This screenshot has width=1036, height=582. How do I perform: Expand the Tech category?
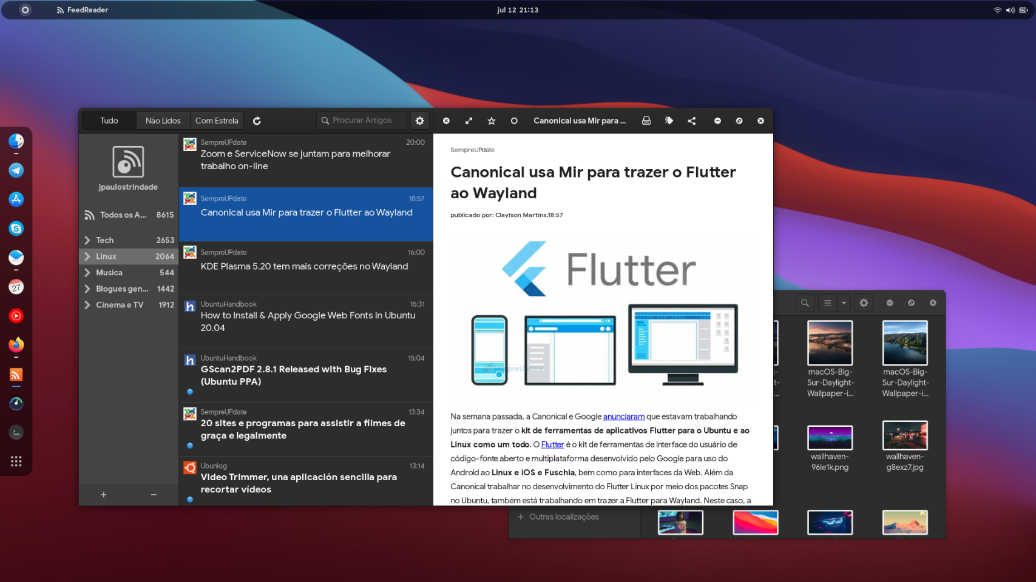click(87, 240)
